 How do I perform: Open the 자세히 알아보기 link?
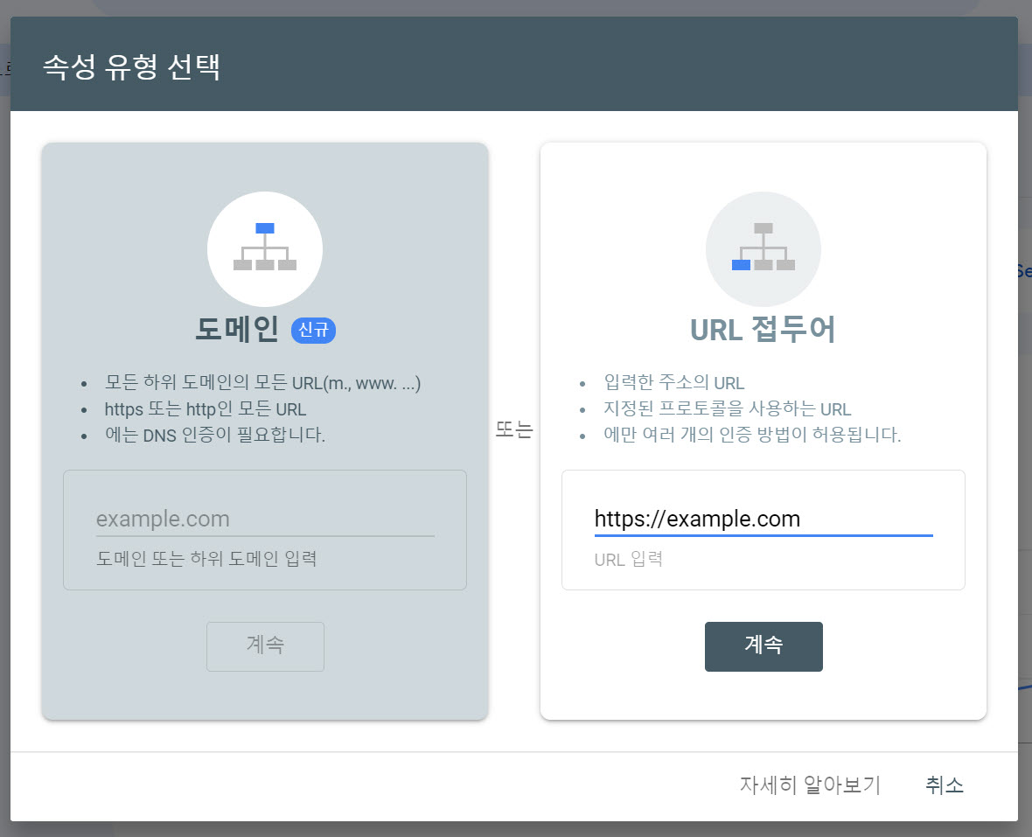[810, 785]
